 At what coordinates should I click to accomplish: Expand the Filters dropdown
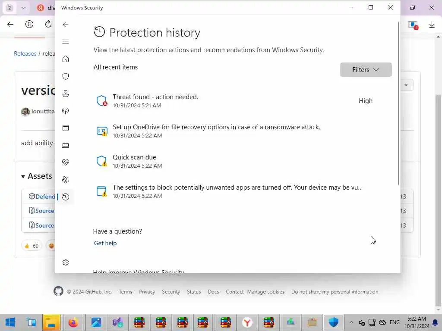pyautogui.click(x=366, y=70)
